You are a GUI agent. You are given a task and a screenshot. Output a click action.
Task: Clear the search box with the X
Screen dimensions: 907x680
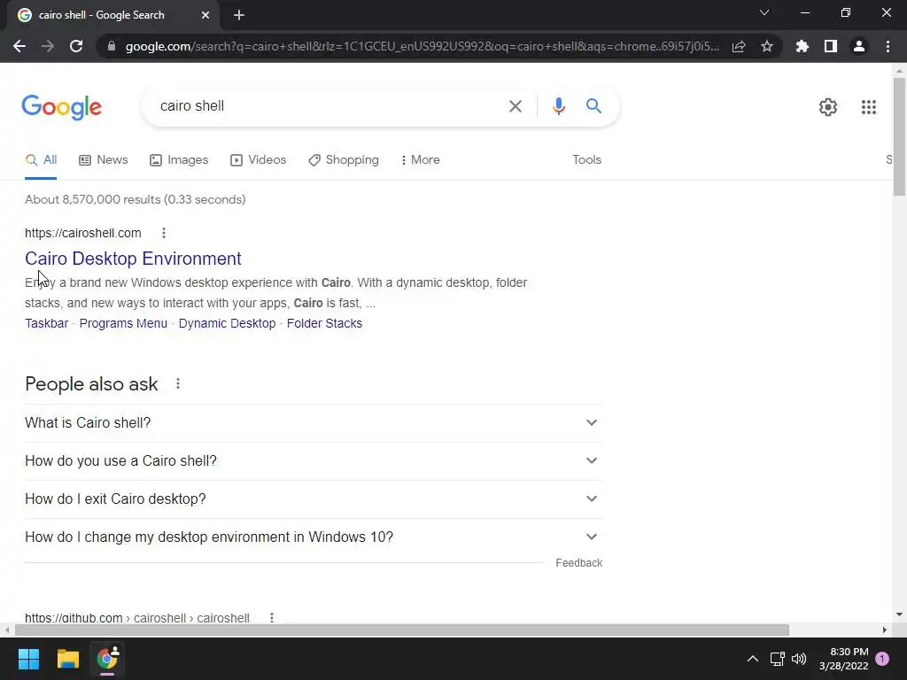coord(515,106)
